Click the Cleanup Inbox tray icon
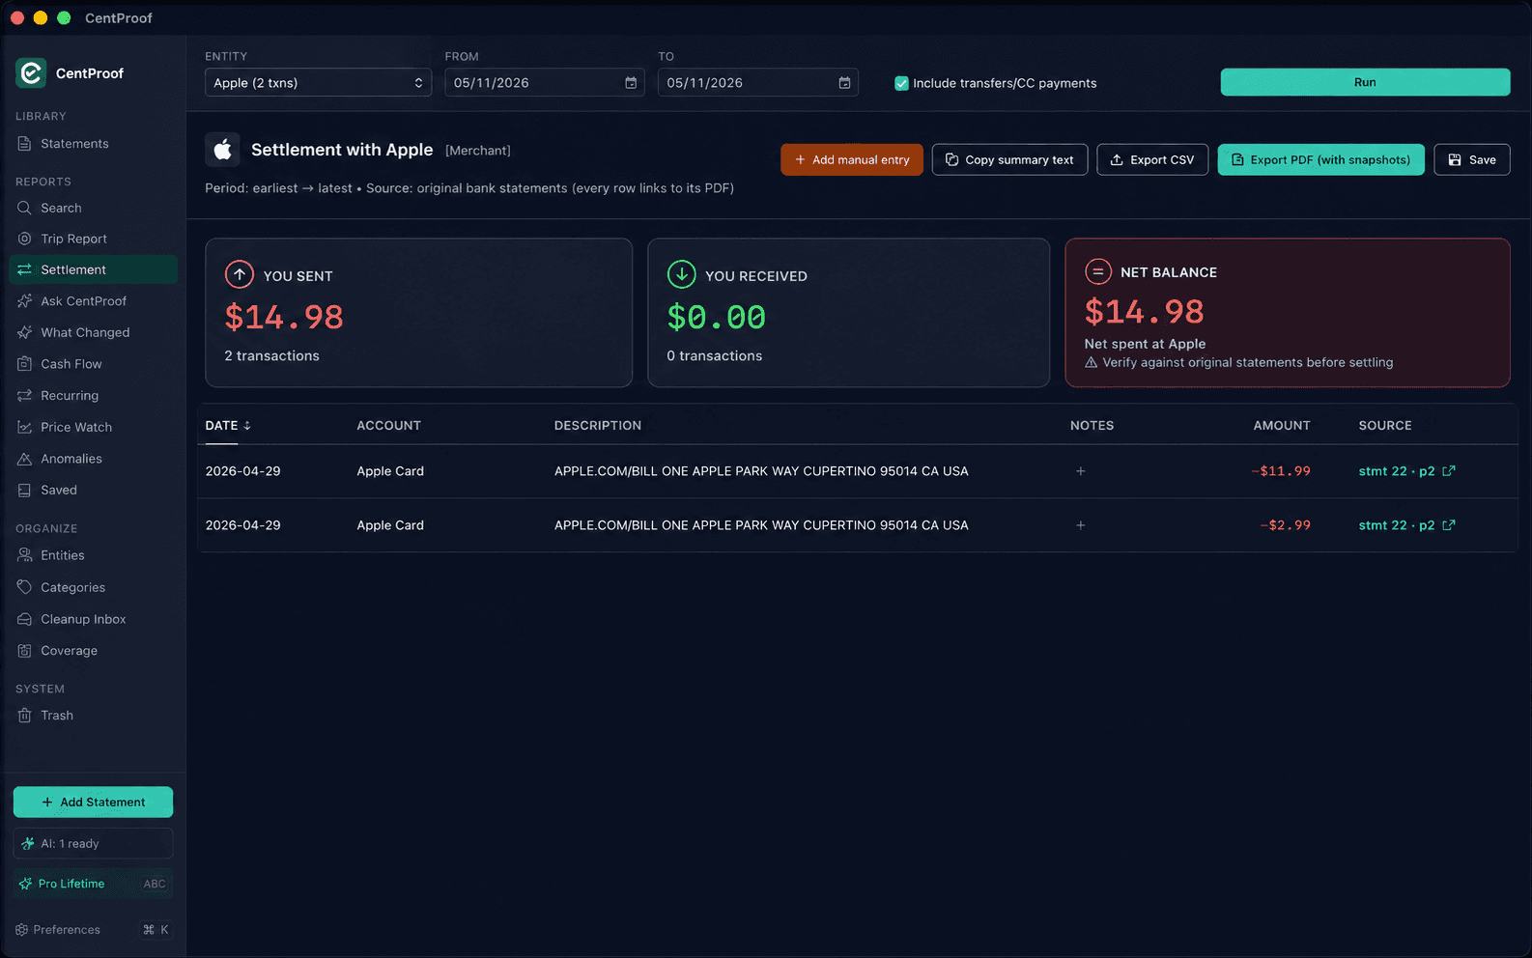Viewport: 1532px width, 958px height. coord(25,619)
